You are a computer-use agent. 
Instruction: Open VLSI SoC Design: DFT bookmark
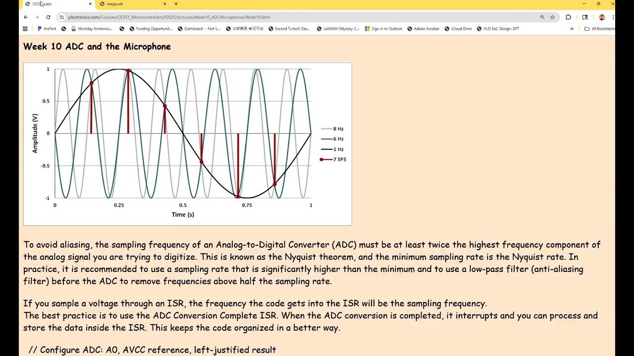point(498,29)
